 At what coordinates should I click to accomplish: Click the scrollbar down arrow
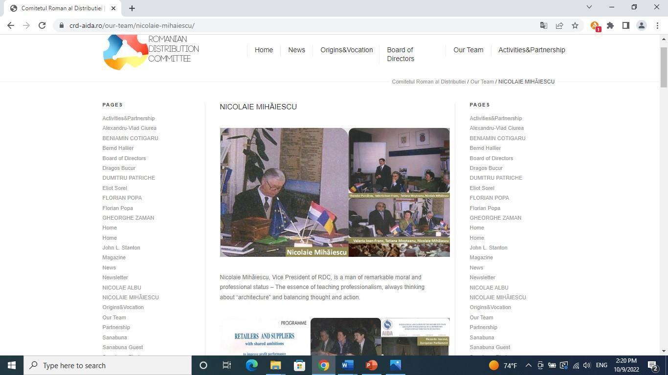(x=664, y=351)
